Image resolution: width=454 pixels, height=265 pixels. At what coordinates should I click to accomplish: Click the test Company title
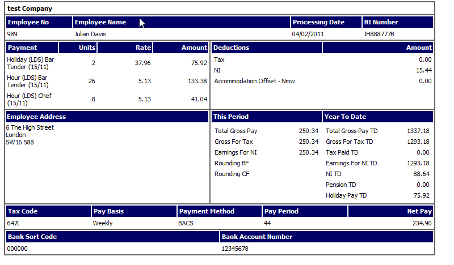pyautogui.click(x=30, y=8)
